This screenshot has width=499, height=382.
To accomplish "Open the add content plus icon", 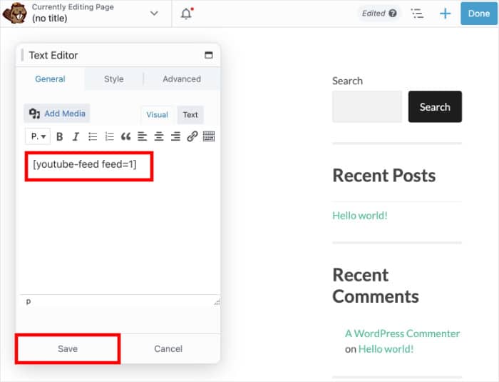I will click(445, 14).
